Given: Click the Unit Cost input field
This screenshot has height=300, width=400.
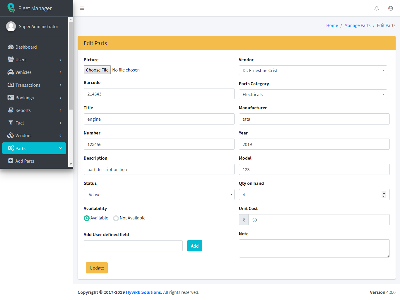Looking at the screenshot, I should tap(319, 220).
